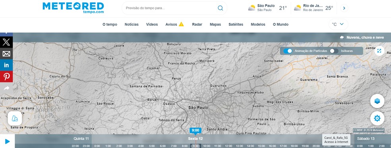Screen dimensions: 391x148
Task: Select Sábado 13 day label
Action: pos(366,138)
